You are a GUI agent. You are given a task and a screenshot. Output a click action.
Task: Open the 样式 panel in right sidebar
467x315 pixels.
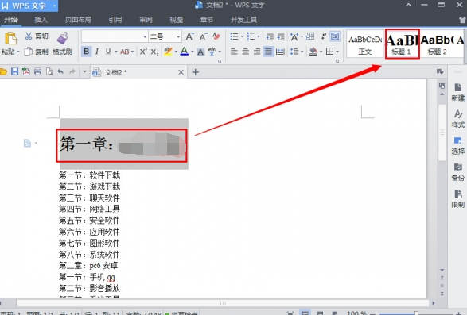(457, 118)
